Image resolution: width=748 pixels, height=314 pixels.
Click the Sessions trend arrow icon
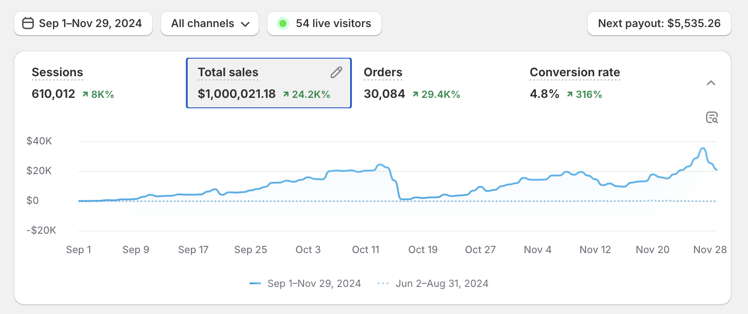[x=85, y=94]
